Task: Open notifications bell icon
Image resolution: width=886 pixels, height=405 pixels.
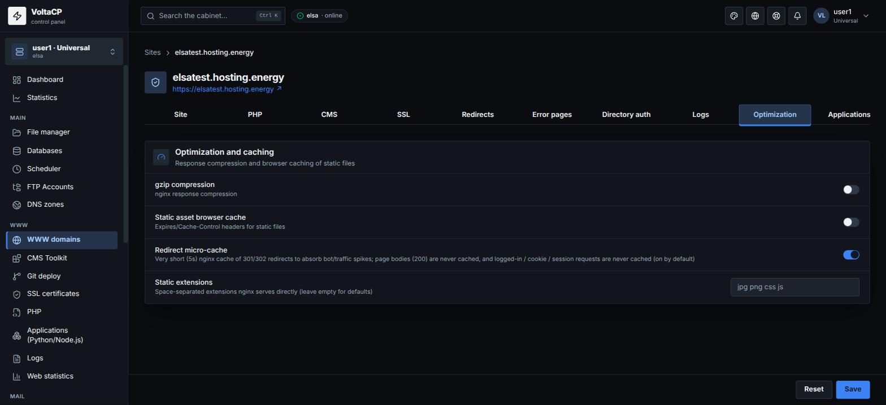Action: (x=797, y=16)
